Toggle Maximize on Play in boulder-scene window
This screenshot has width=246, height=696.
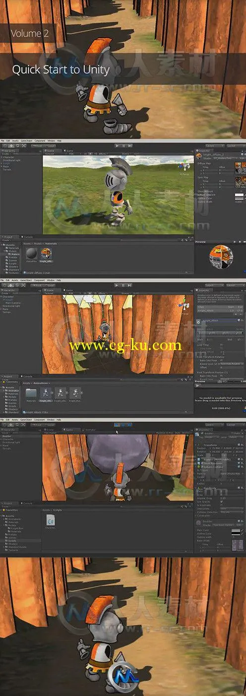[165, 433]
